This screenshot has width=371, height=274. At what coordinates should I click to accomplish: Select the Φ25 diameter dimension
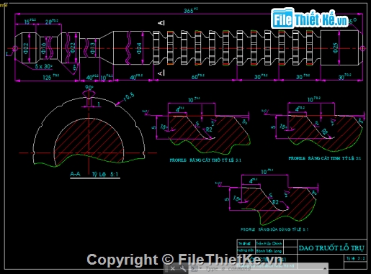point(336,48)
